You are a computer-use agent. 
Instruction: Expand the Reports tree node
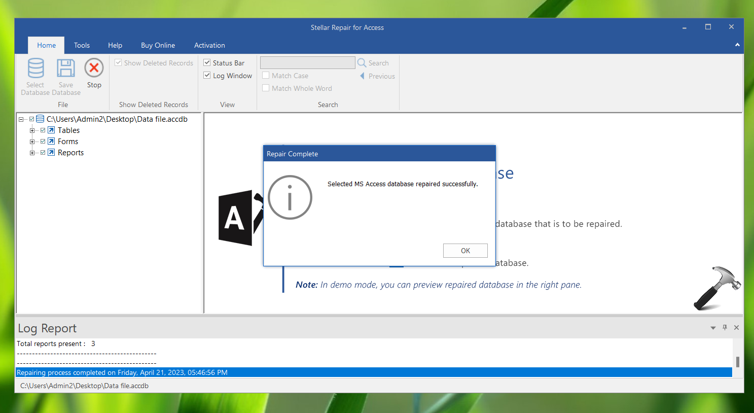pyautogui.click(x=32, y=153)
